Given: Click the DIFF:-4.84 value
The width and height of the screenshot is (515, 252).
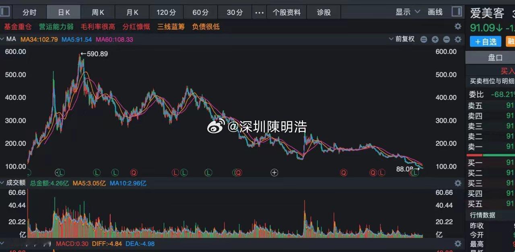Looking at the screenshot, I should point(106,244).
